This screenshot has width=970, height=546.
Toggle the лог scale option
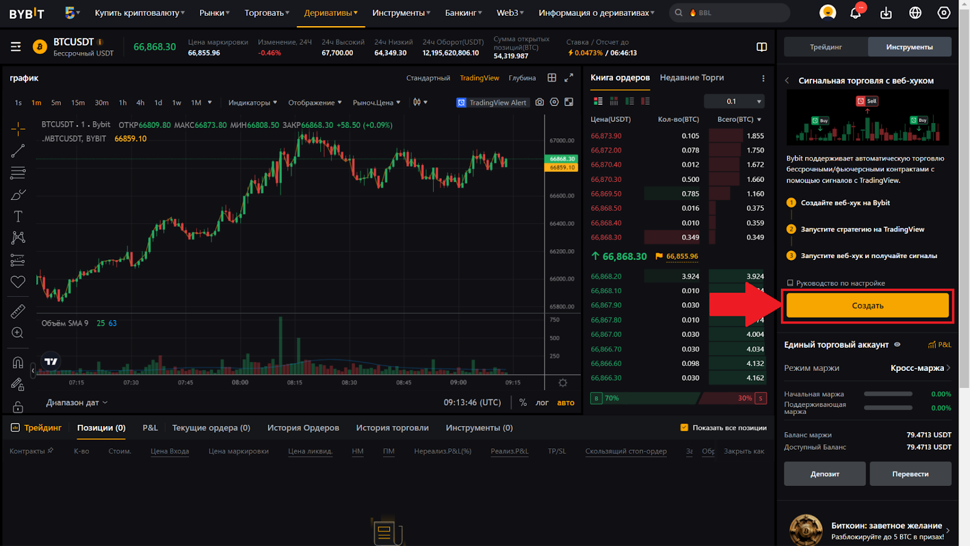click(542, 402)
